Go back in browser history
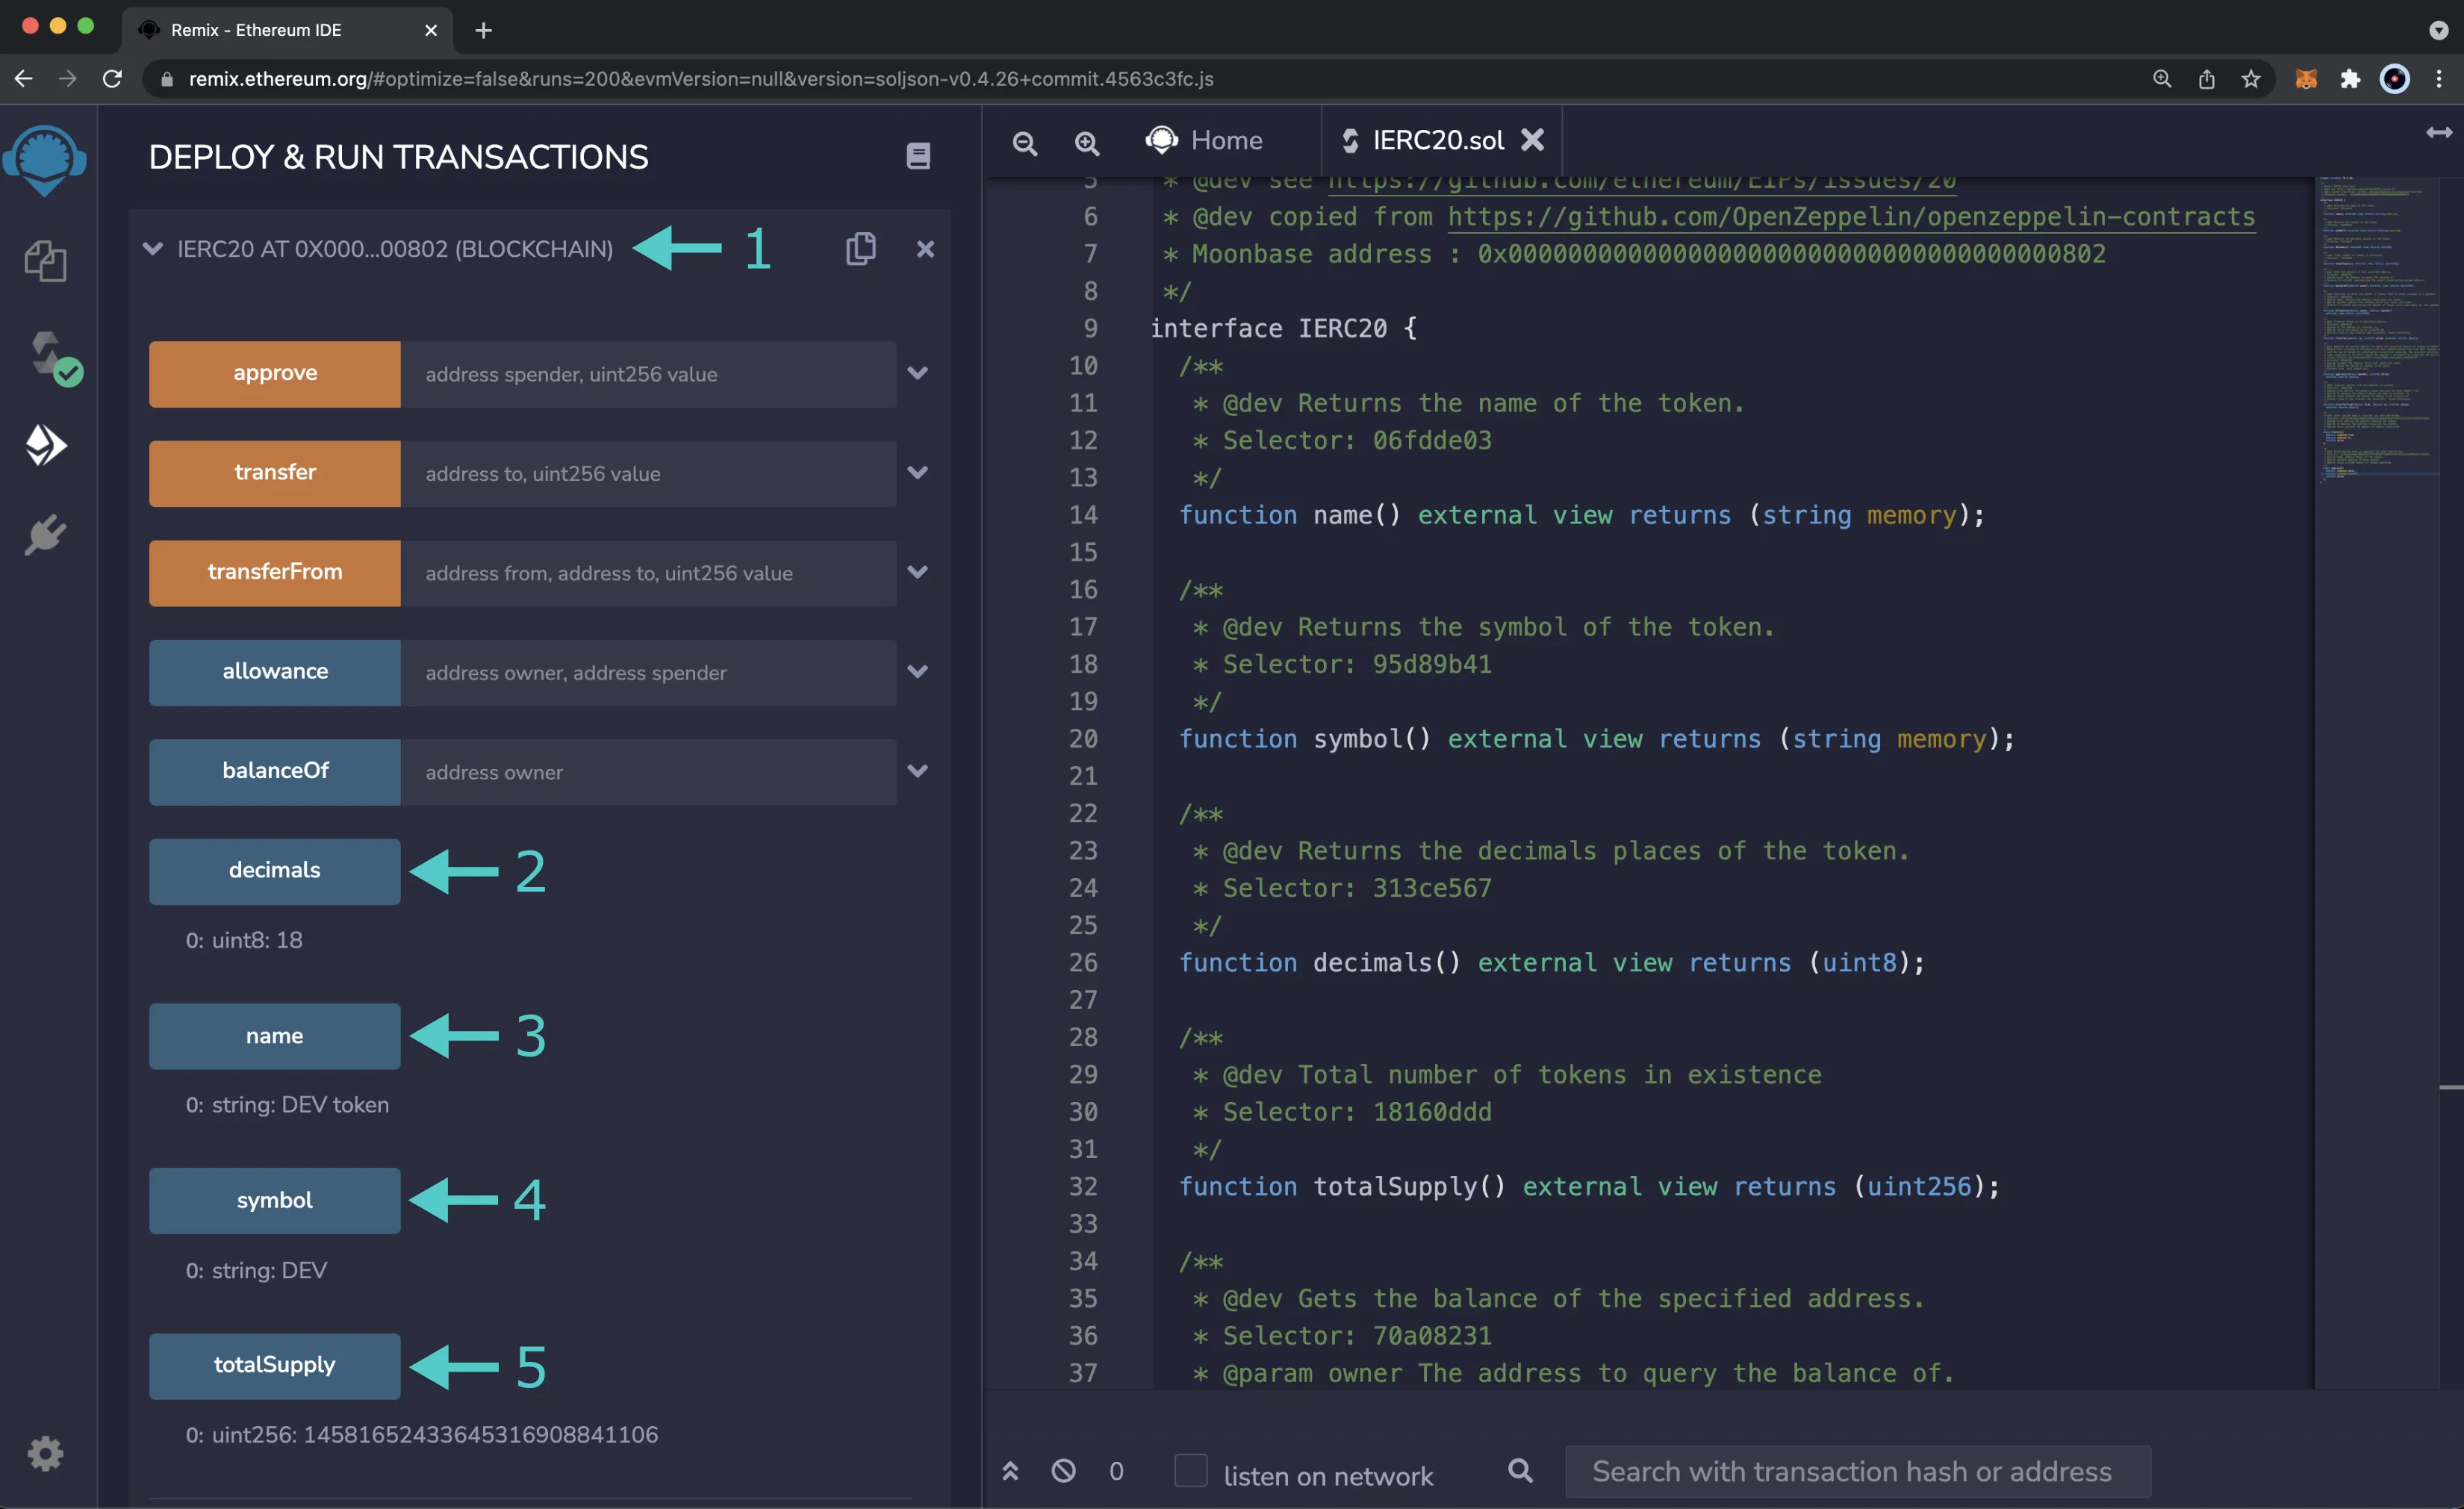 tap(24, 79)
